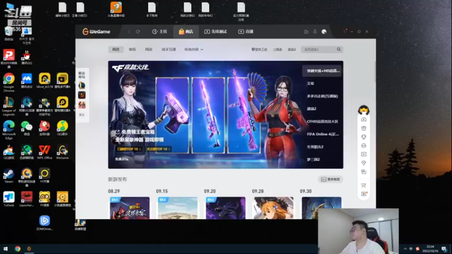Click the headset mascot avatar icon
This screenshot has width=452, height=254.
363,110
